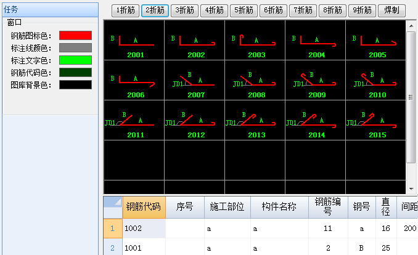Choose rebar shape 2007 with angle
The image size is (418, 255).
[195, 81]
